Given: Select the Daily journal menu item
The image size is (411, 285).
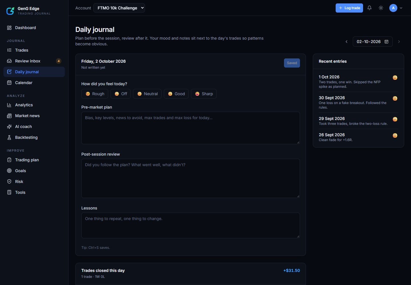Looking at the screenshot, I should (x=34, y=72).
